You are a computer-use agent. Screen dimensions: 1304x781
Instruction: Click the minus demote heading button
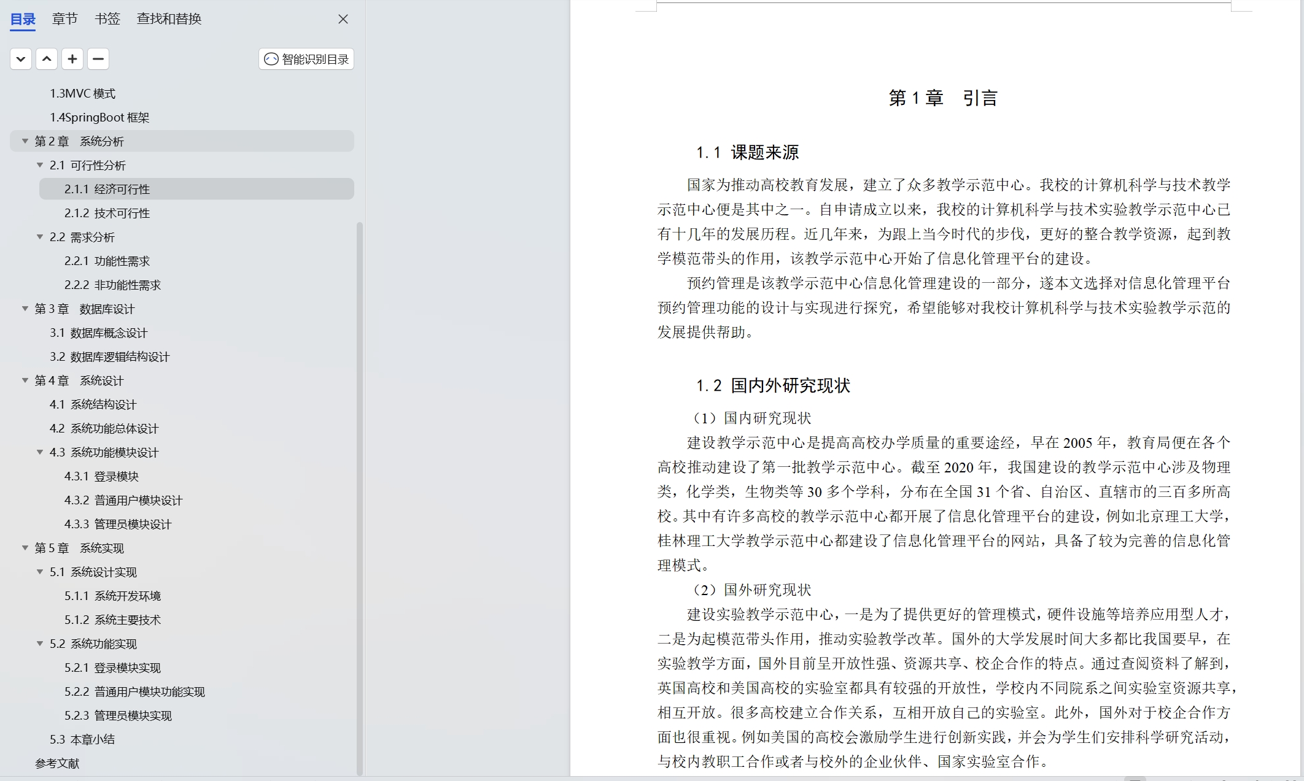(98, 59)
